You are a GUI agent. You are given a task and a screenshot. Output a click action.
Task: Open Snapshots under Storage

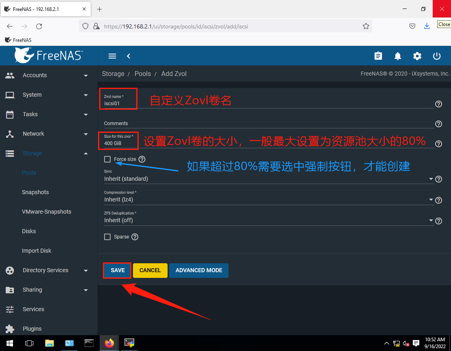click(x=35, y=192)
